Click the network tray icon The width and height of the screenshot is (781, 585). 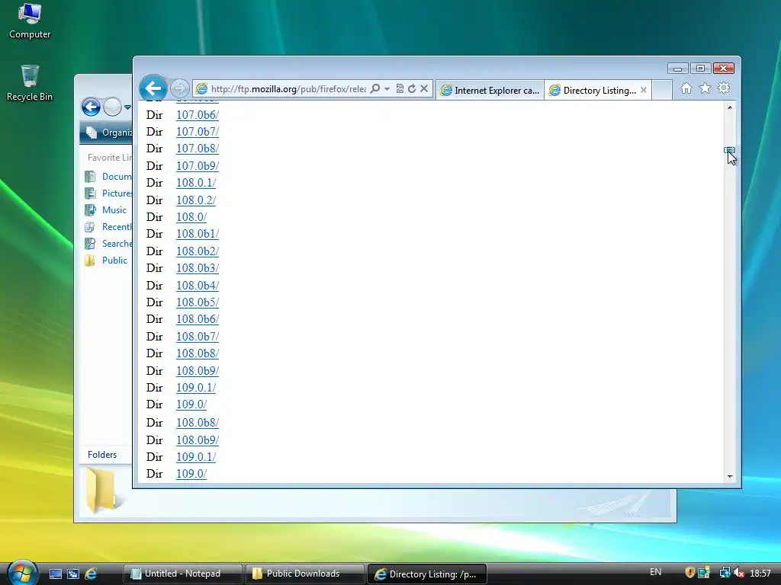click(x=725, y=573)
